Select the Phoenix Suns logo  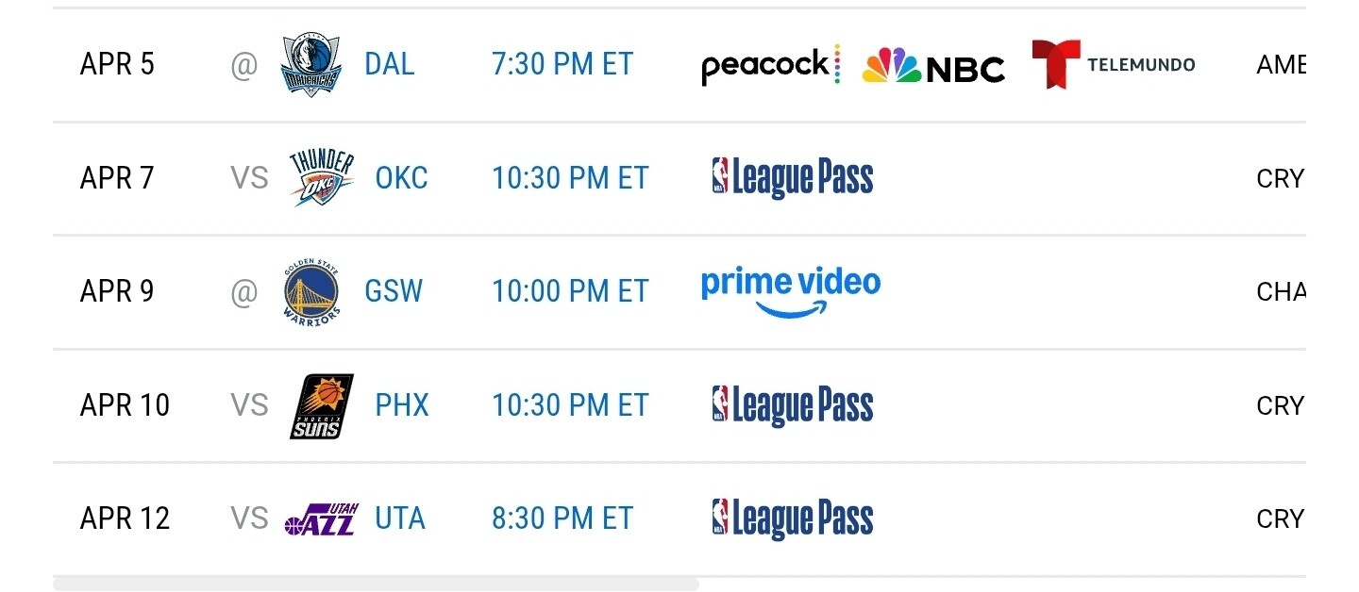[322, 406]
